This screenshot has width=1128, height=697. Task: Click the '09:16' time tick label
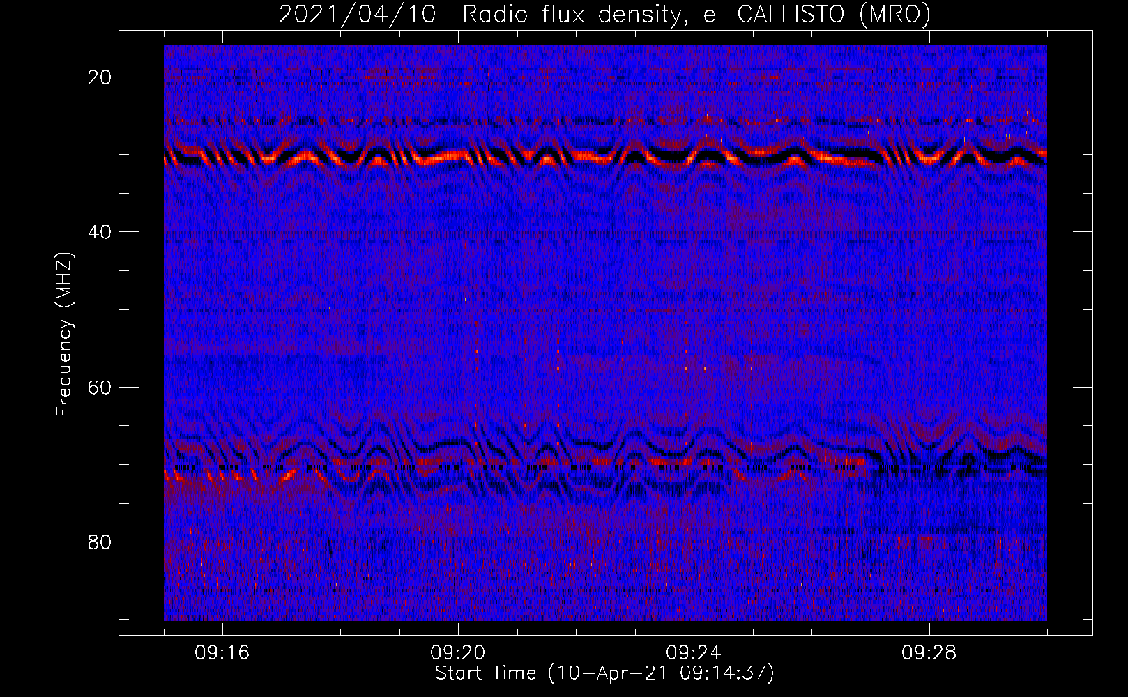coord(222,653)
